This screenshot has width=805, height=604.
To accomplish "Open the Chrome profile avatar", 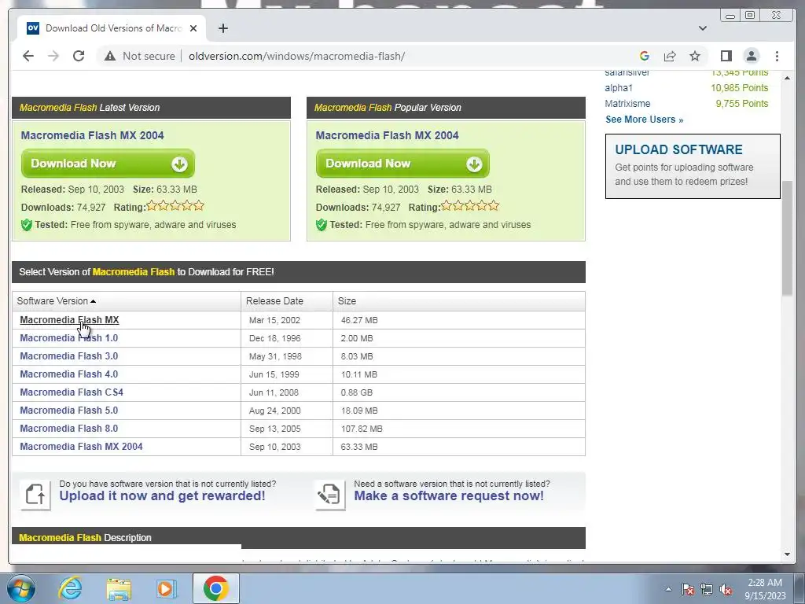I will point(751,56).
